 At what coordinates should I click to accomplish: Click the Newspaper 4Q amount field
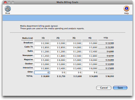click(x=90, y=56)
